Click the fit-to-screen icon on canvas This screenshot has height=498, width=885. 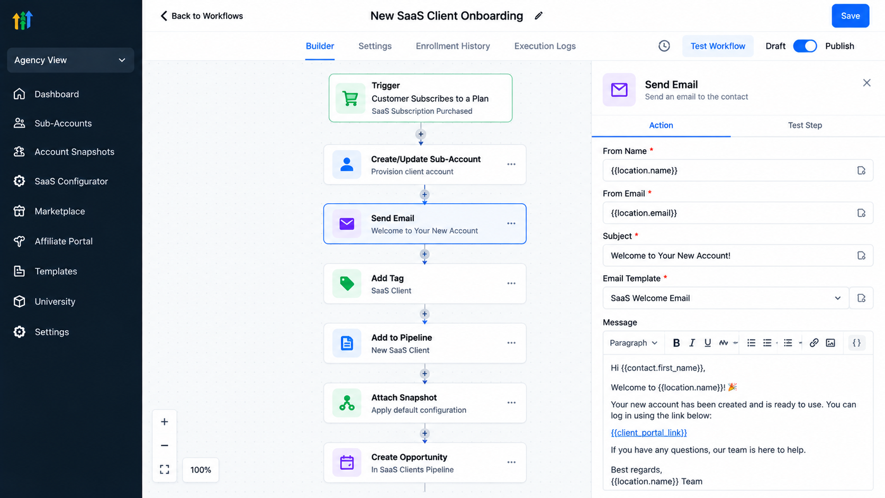[x=165, y=469]
